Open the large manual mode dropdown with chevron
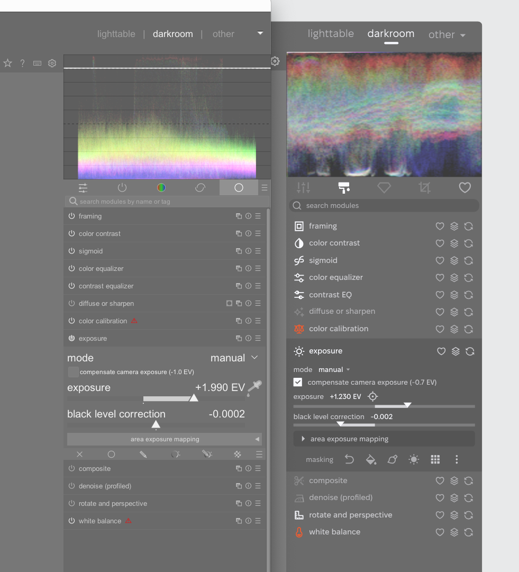Screen dimensions: 519x572 pos(234,358)
